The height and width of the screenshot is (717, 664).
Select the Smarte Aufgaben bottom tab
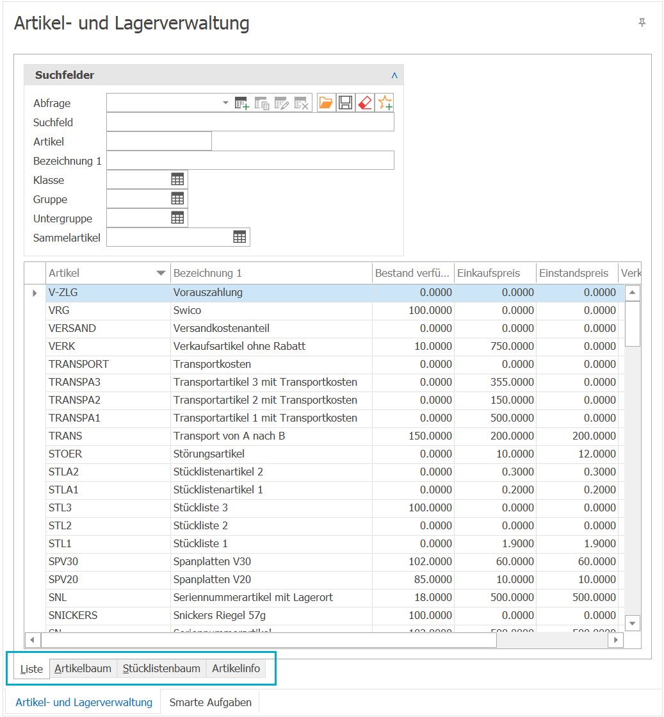210,702
